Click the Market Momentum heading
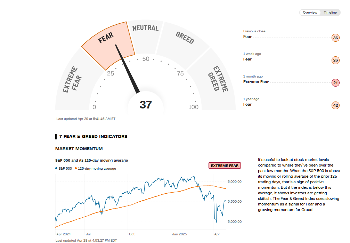This screenshot has height=243, width=350. click(x=79, y=149)
